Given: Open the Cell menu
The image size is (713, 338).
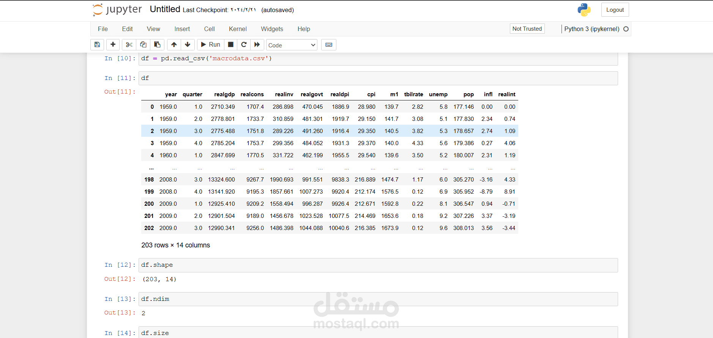Looking at the screenshot, I should (x=209, y=29).
